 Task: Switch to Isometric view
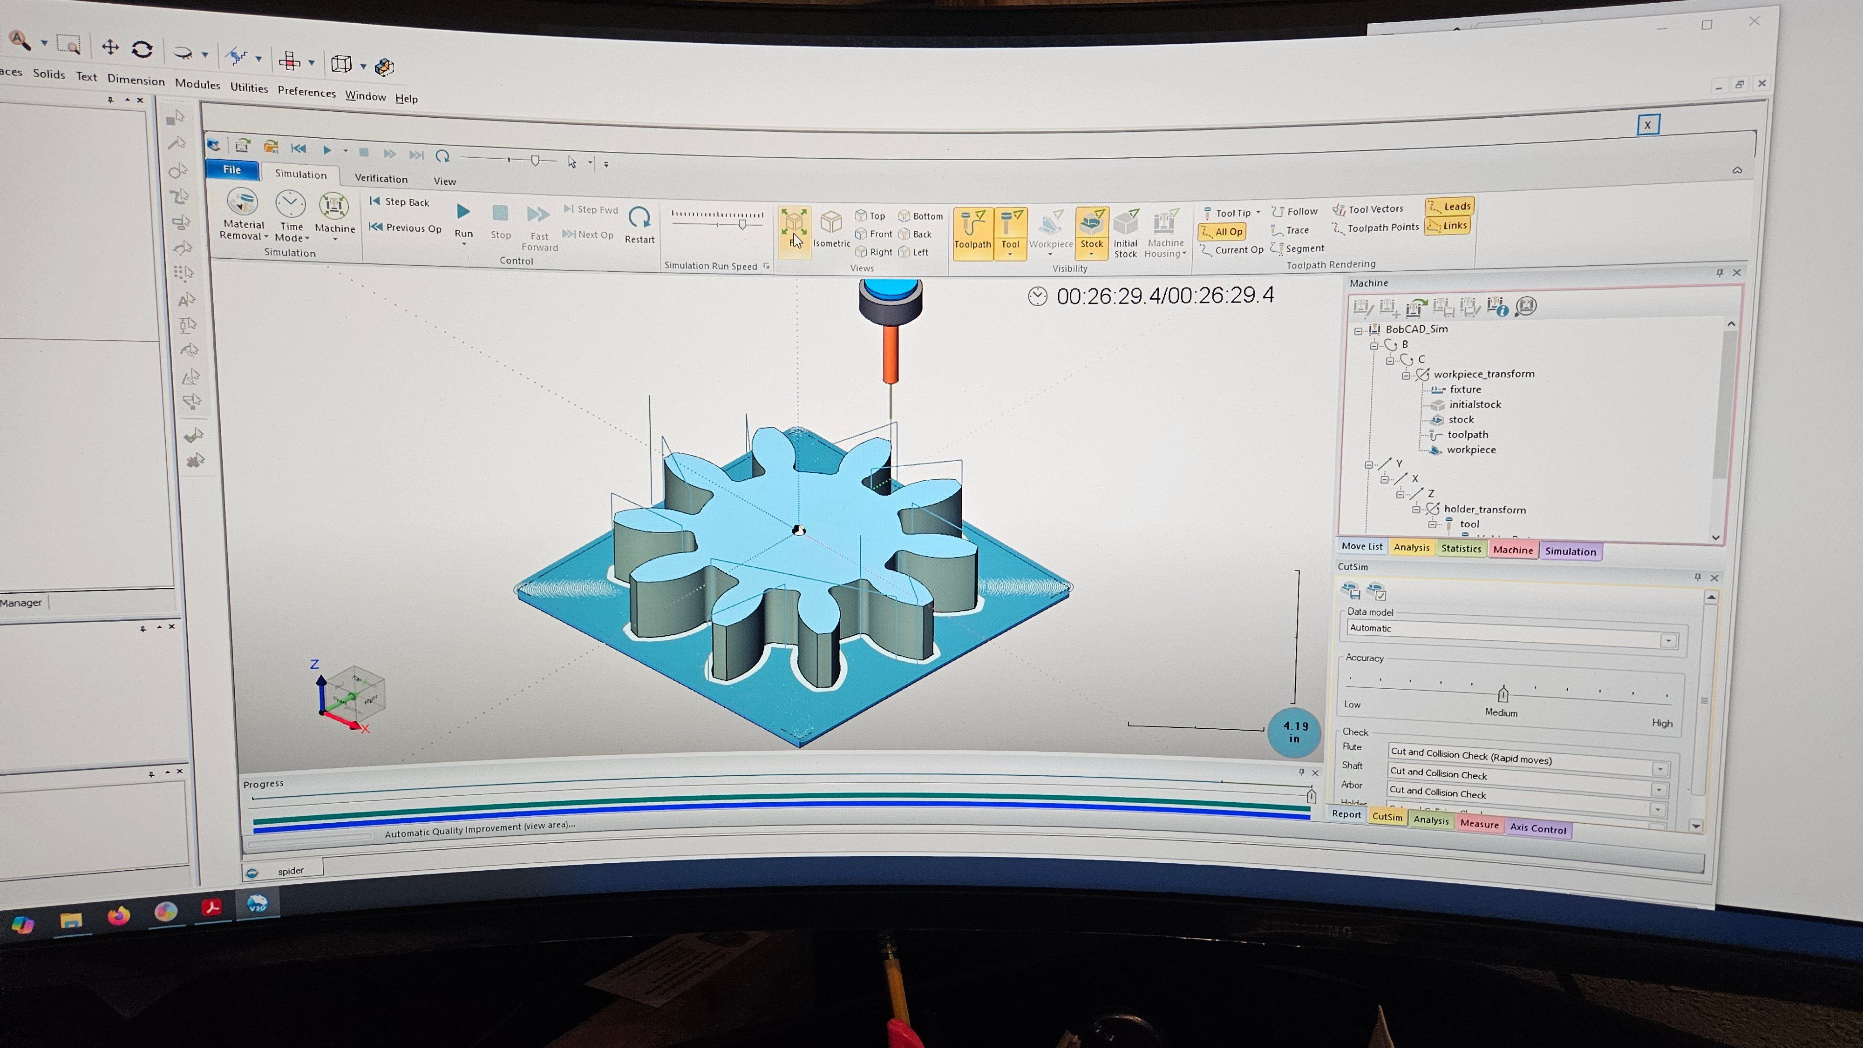[x=832, y=228]
